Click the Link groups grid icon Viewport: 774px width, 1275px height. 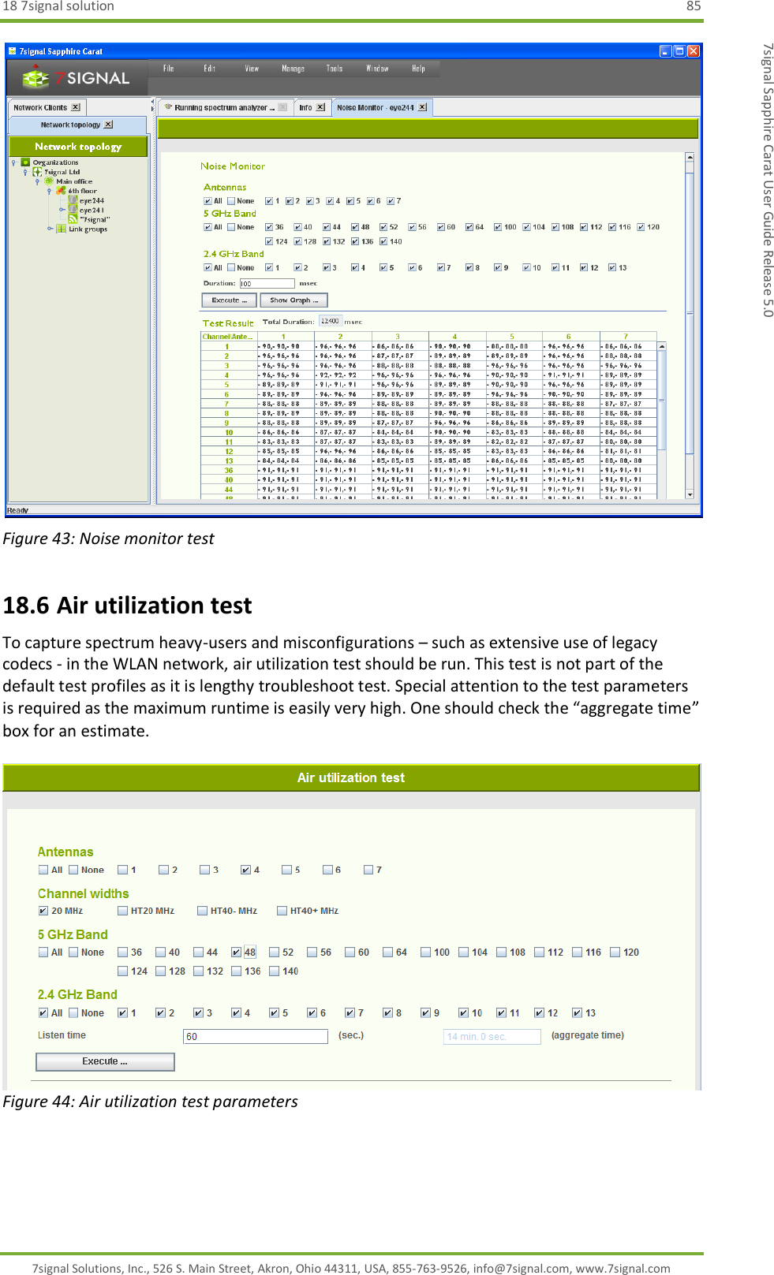(61, 229)
